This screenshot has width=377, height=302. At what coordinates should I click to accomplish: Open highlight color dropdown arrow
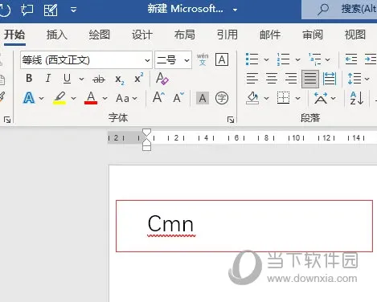[73, 98]
